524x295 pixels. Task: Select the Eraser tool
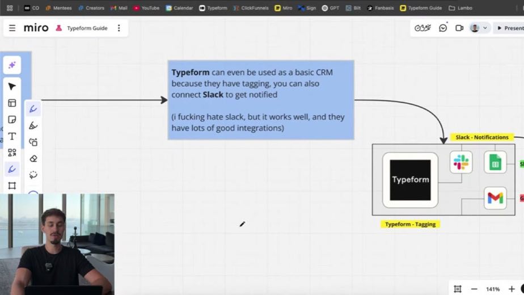[33, 158]
